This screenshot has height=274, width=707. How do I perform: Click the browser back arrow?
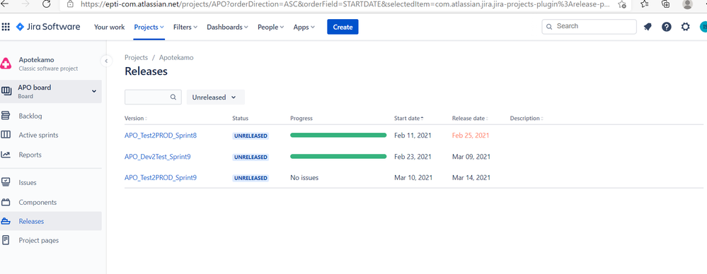point(5,4)
